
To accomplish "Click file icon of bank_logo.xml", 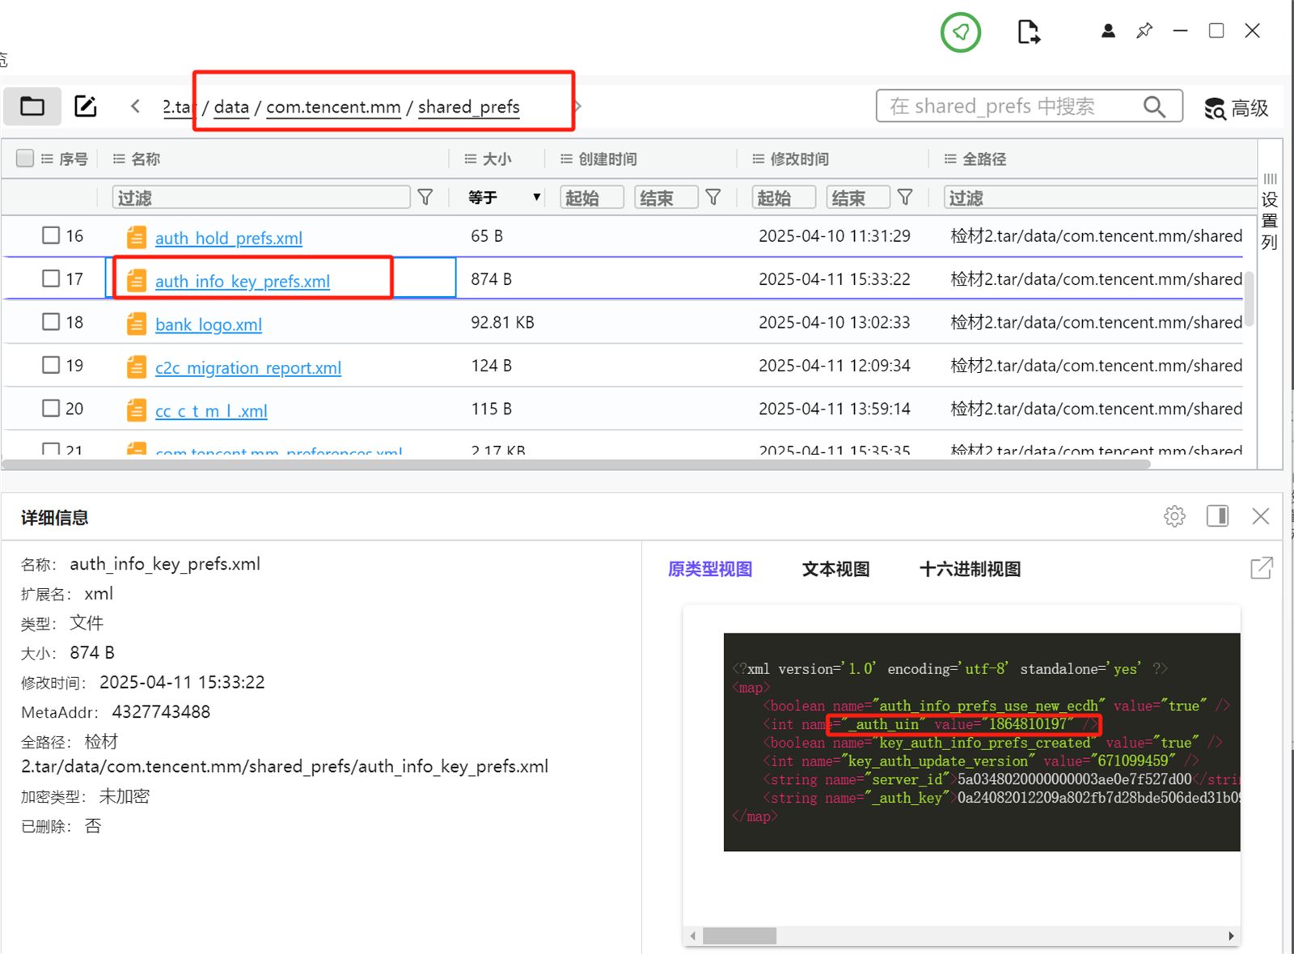I will pos(137,324).
